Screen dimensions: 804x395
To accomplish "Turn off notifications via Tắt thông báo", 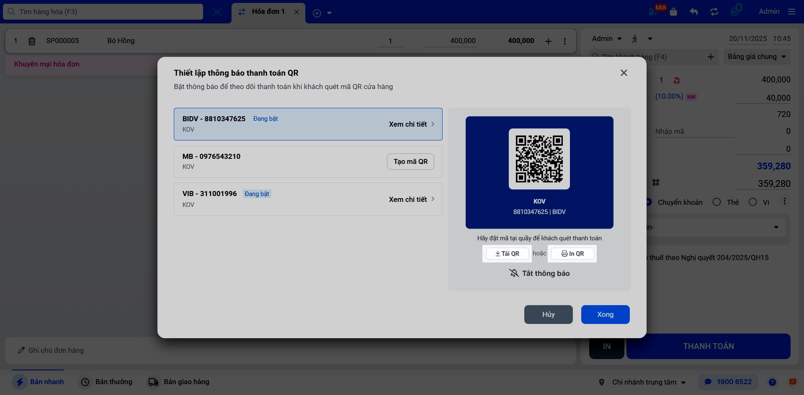I will pyautogui.click(x=539, y=273).
